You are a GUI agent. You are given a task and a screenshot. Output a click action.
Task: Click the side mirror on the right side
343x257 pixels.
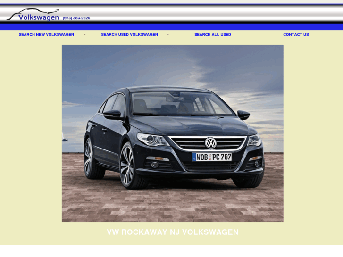coord(243,115)
